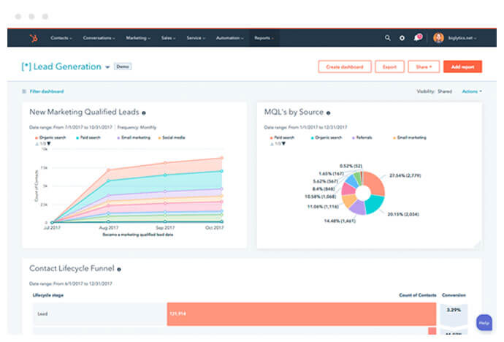Click the Add report button
The height and width of the screenshot is (342, 504).
point(462,67)
